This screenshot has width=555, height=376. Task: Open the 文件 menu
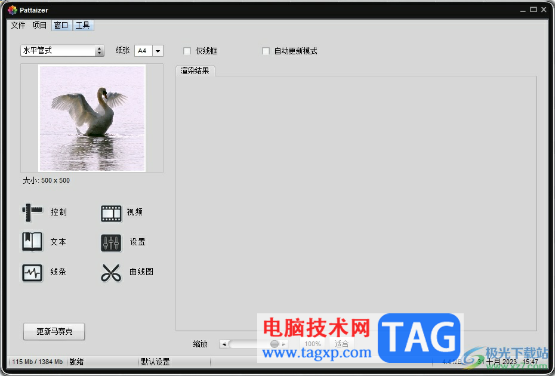(x=18, y=25)
